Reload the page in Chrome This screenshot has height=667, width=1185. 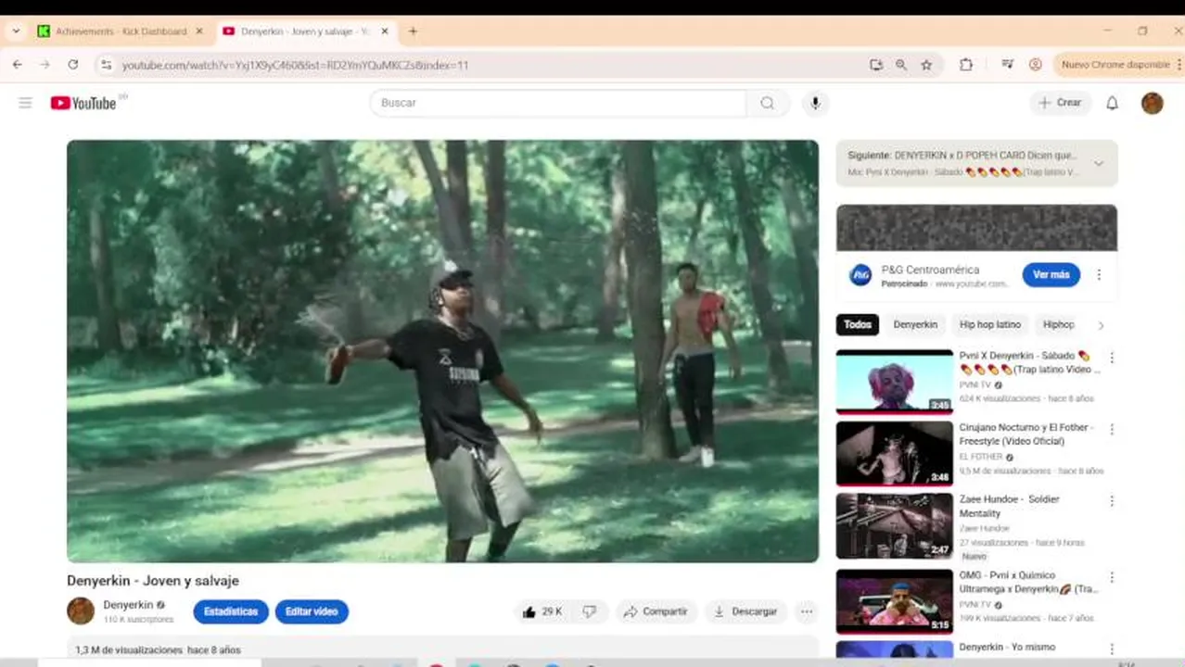click(72, 65)
